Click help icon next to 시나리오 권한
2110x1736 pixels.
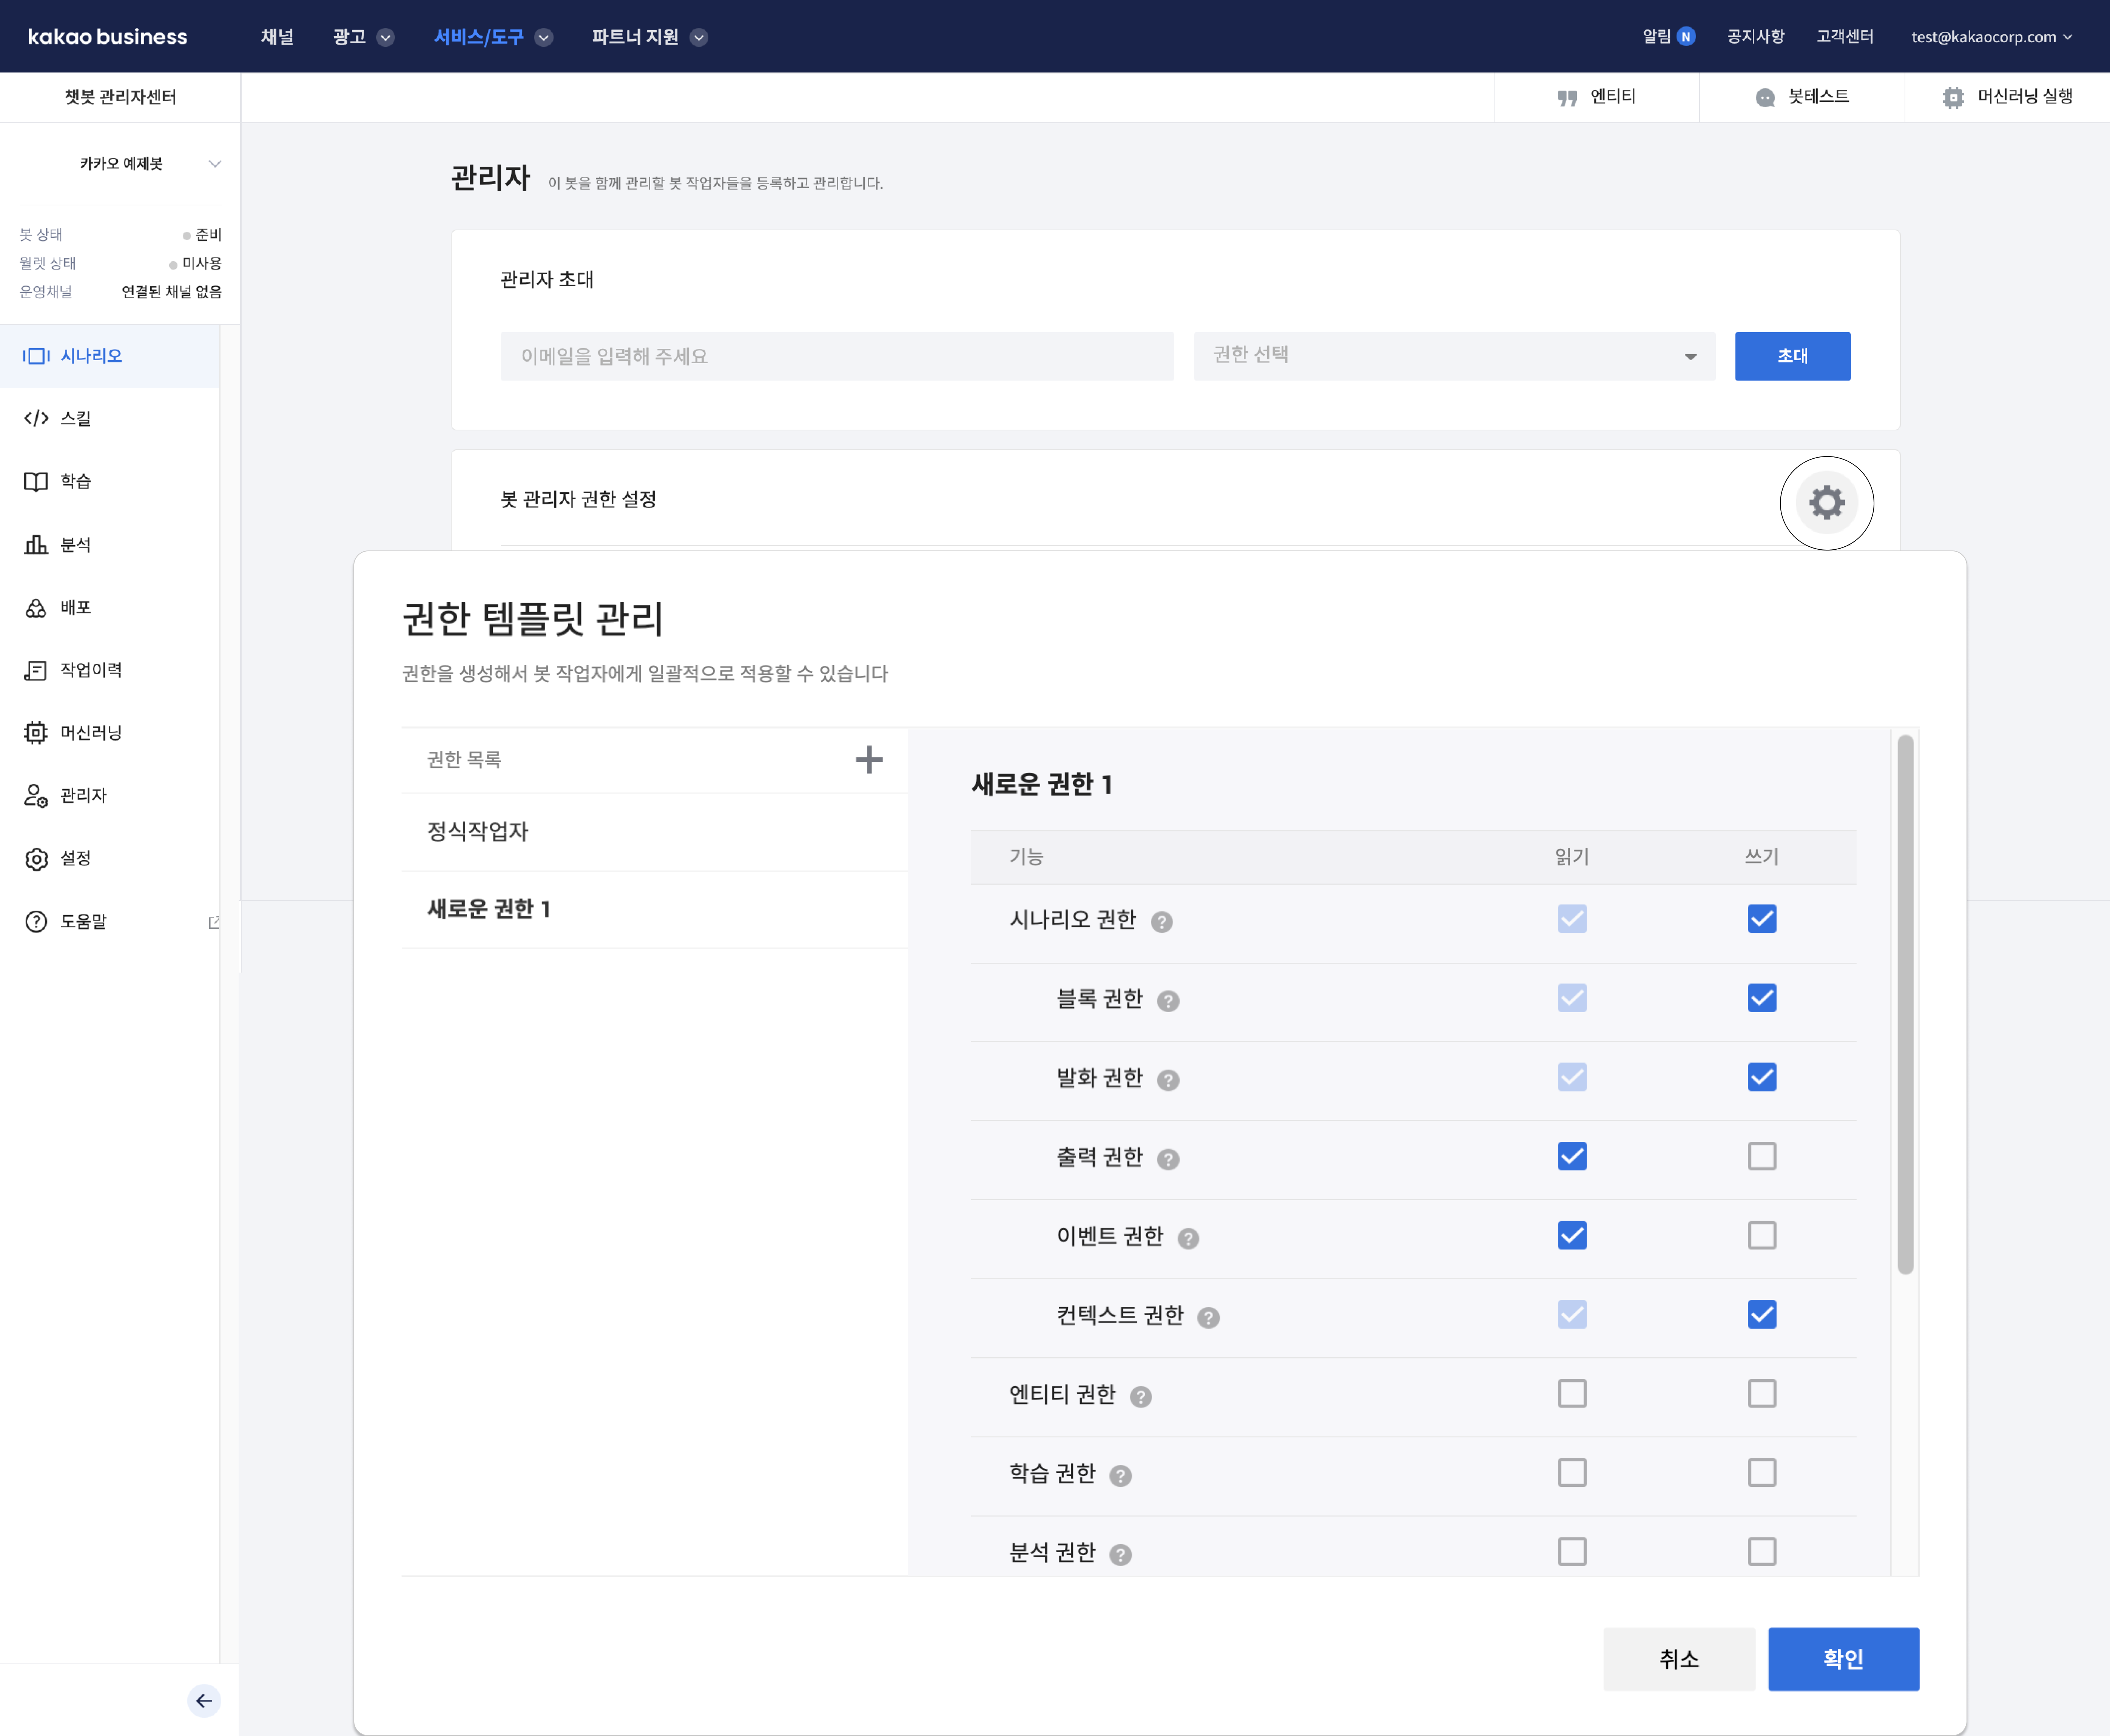[x=1161, y=922]
